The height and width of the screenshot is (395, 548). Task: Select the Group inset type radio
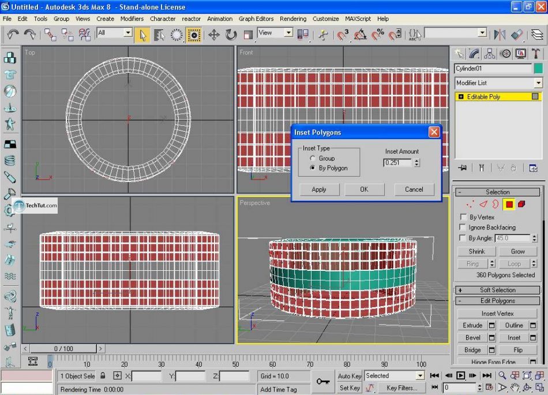tap(313, 158)
